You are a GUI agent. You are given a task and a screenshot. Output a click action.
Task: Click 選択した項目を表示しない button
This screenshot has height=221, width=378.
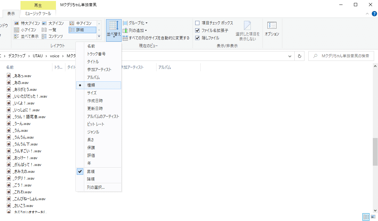coord(248,31)
